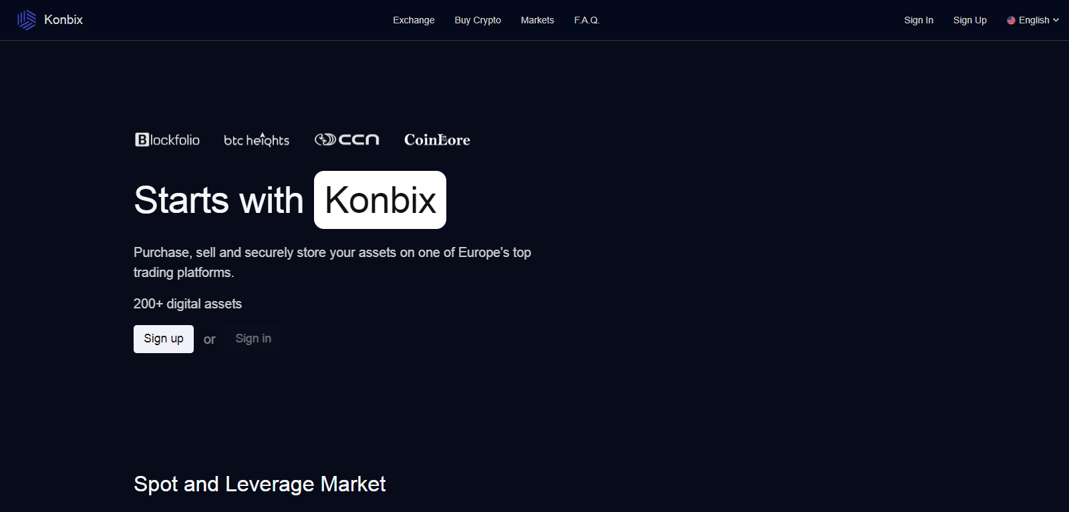Click the 200+ digital assets text
This screenshot has width=1069, height=512.
pos(188,304)
